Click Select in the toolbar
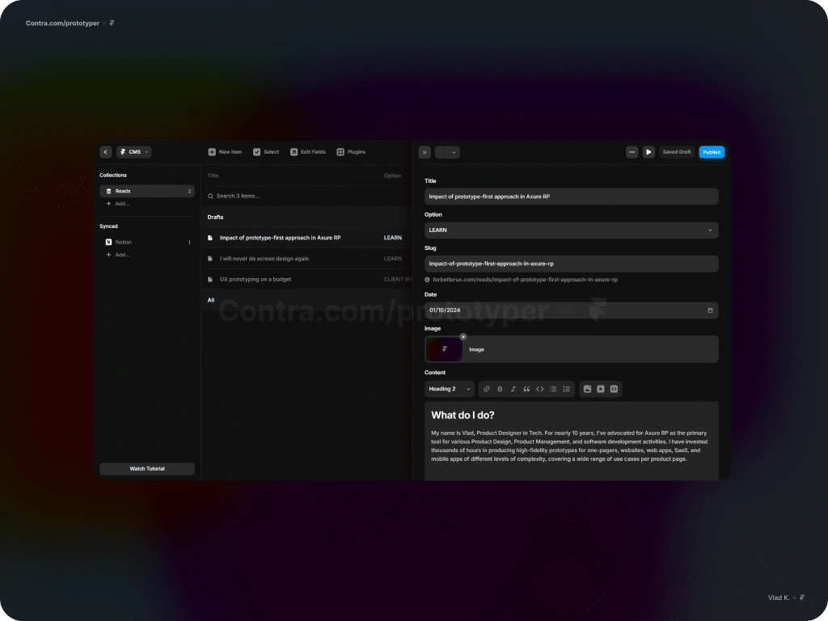The width and height of the screenshot is (828, 621). click(x=265, y=152)
